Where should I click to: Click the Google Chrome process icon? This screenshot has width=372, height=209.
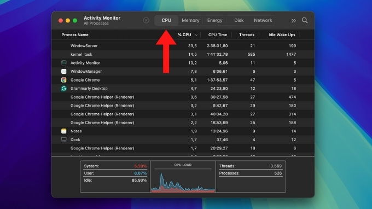pos(64,80)
